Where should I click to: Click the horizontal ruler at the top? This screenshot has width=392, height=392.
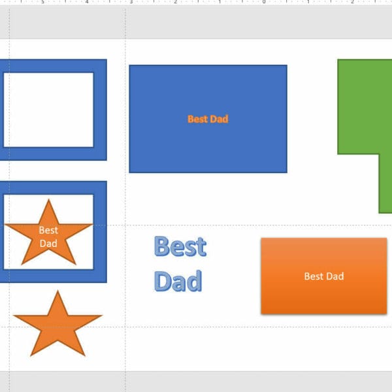tap(196, 3)
